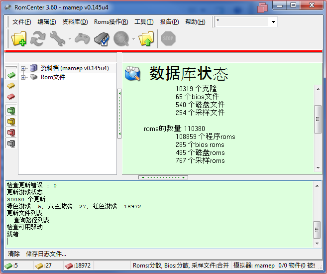Expand the Rom文件 tree node

(23, 77)
